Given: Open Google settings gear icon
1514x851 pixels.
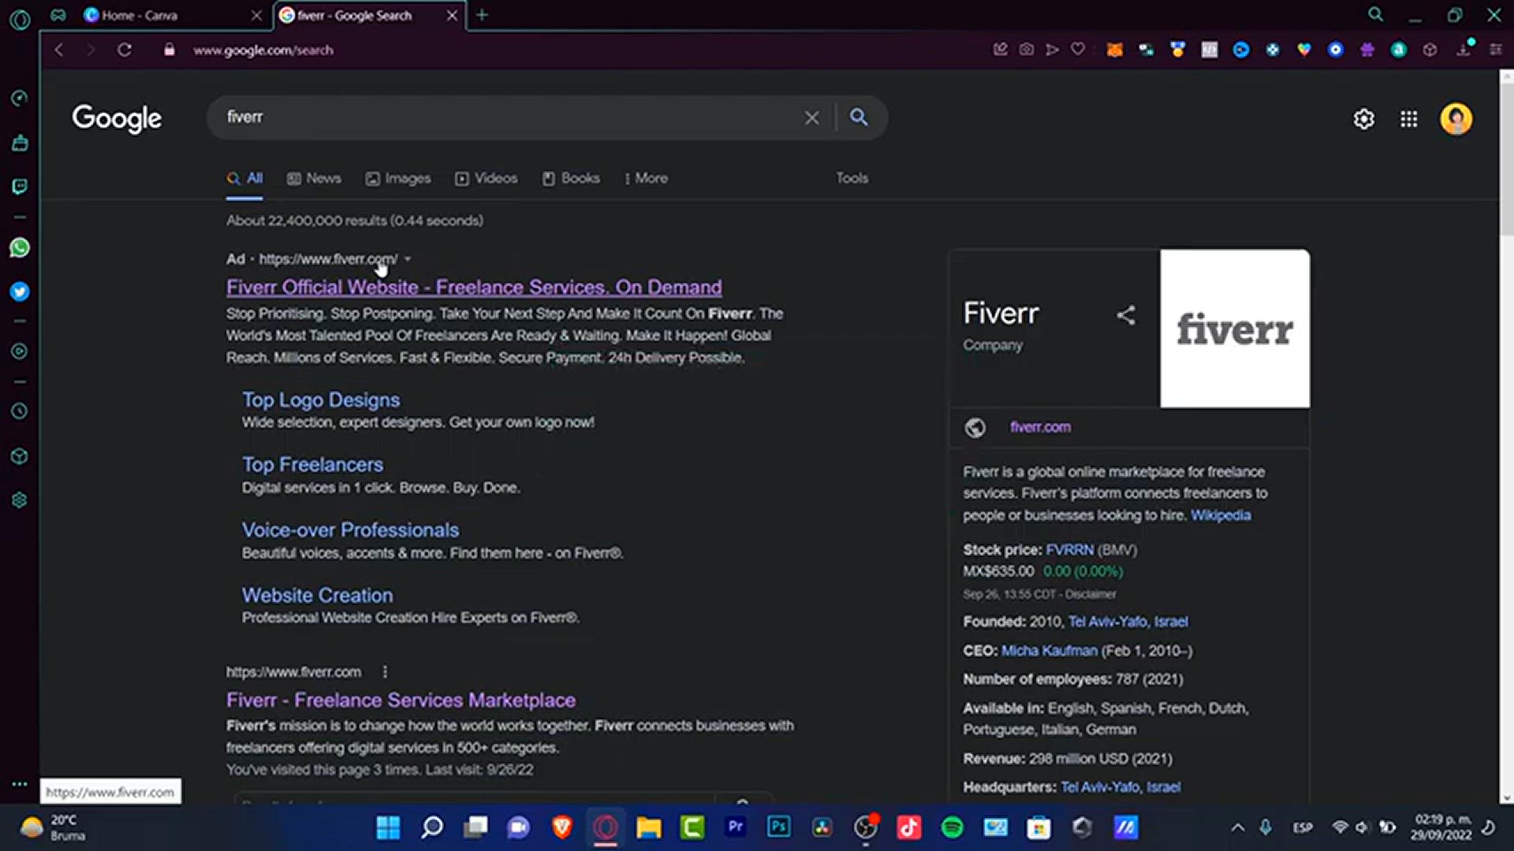Looking at the screenshot, I should 1363,119.
